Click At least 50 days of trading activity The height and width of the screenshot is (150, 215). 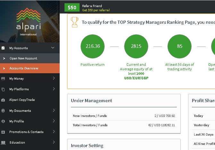(179, 67)
